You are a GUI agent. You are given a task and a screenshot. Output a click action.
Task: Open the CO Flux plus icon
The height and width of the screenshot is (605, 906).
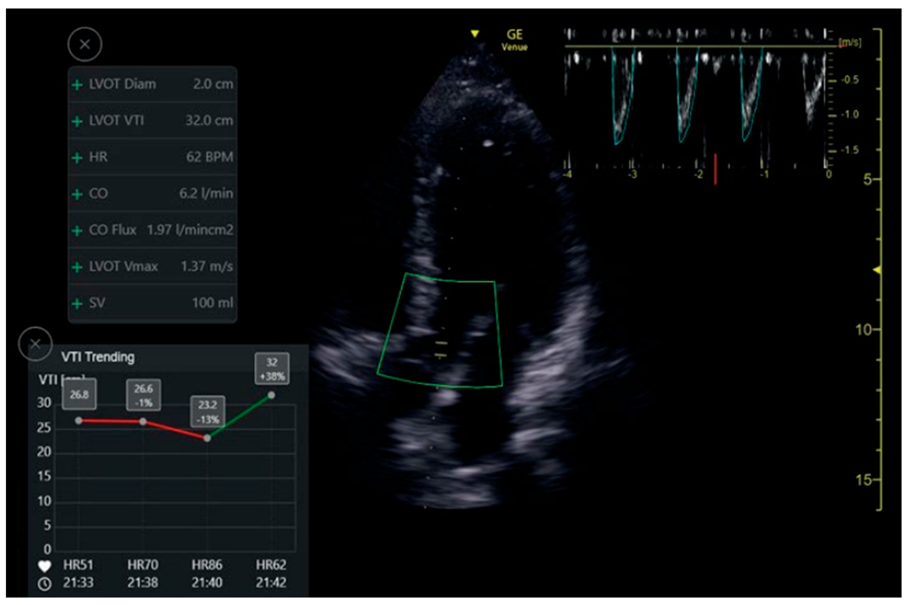point(77,231)
